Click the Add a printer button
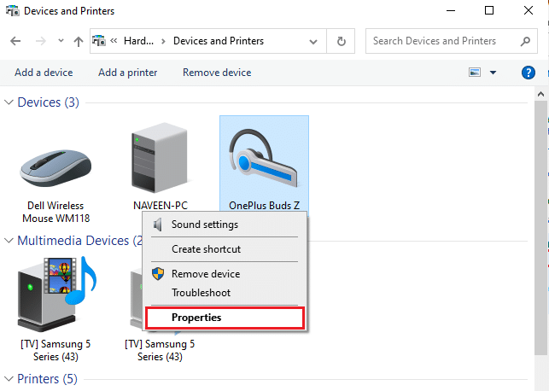Screen dimensions: 549x391 (x=127, y=73)
